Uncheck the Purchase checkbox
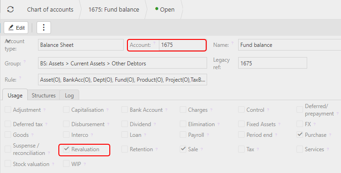This screenshot has width=341, height=173. click(300, 135)
